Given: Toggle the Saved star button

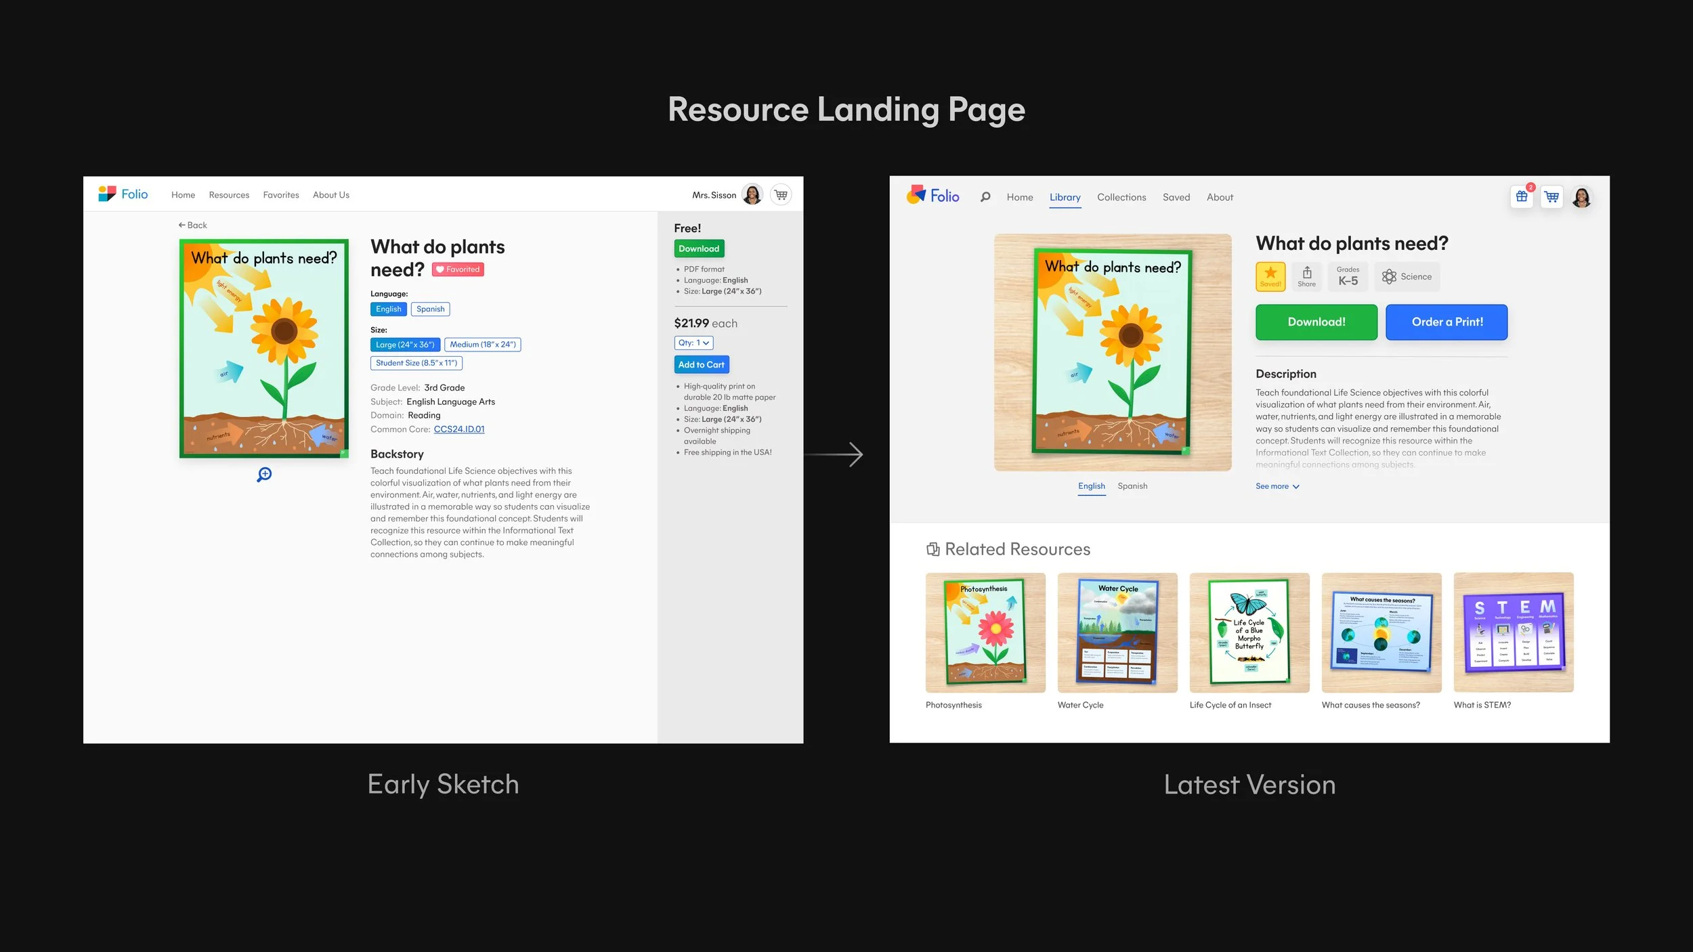Looking at the screenshot, I should point(1270,276).
